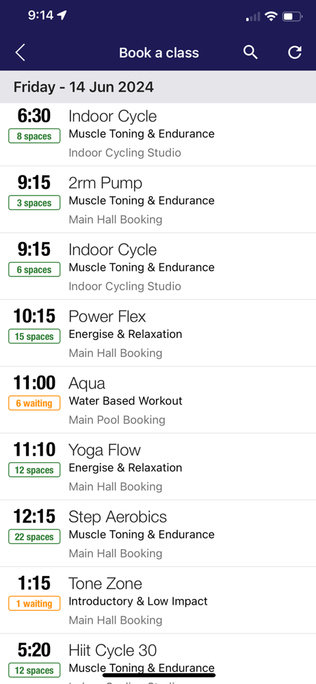Tap the Friday 14 Jun 2024 date header
The height and width of the screenshot is (684, 316).
tap(158, 87)
